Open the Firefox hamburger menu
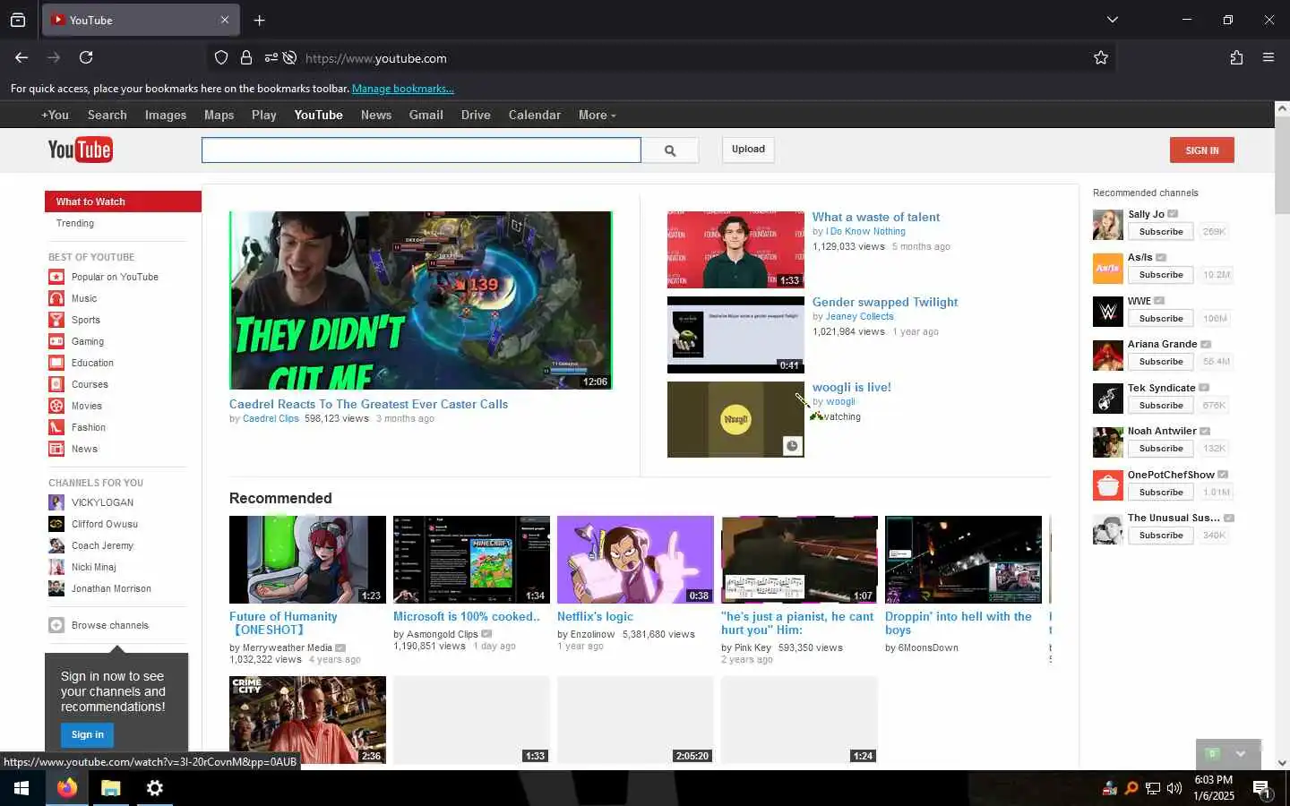This screenshot has height=806, width=1290. [x=1268, y=57]
